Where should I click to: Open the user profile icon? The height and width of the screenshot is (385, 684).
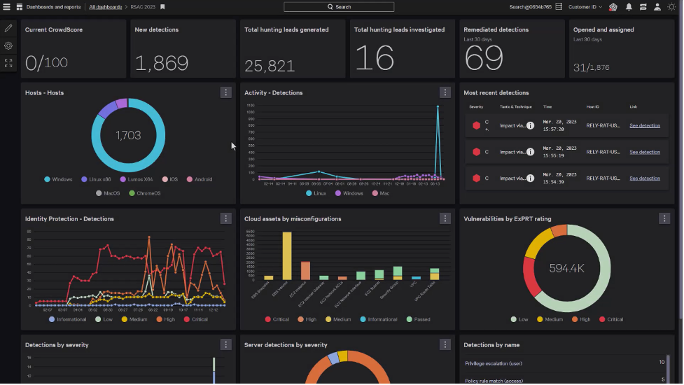(657, 7)
